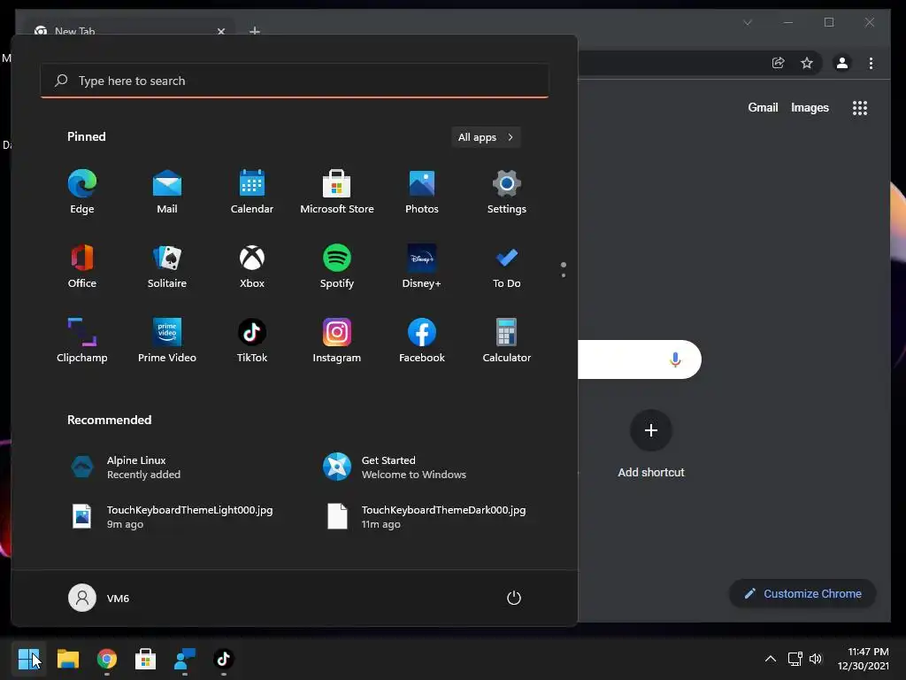
Task: Bookmark this tab with the star icon
Action: point(807,63)
